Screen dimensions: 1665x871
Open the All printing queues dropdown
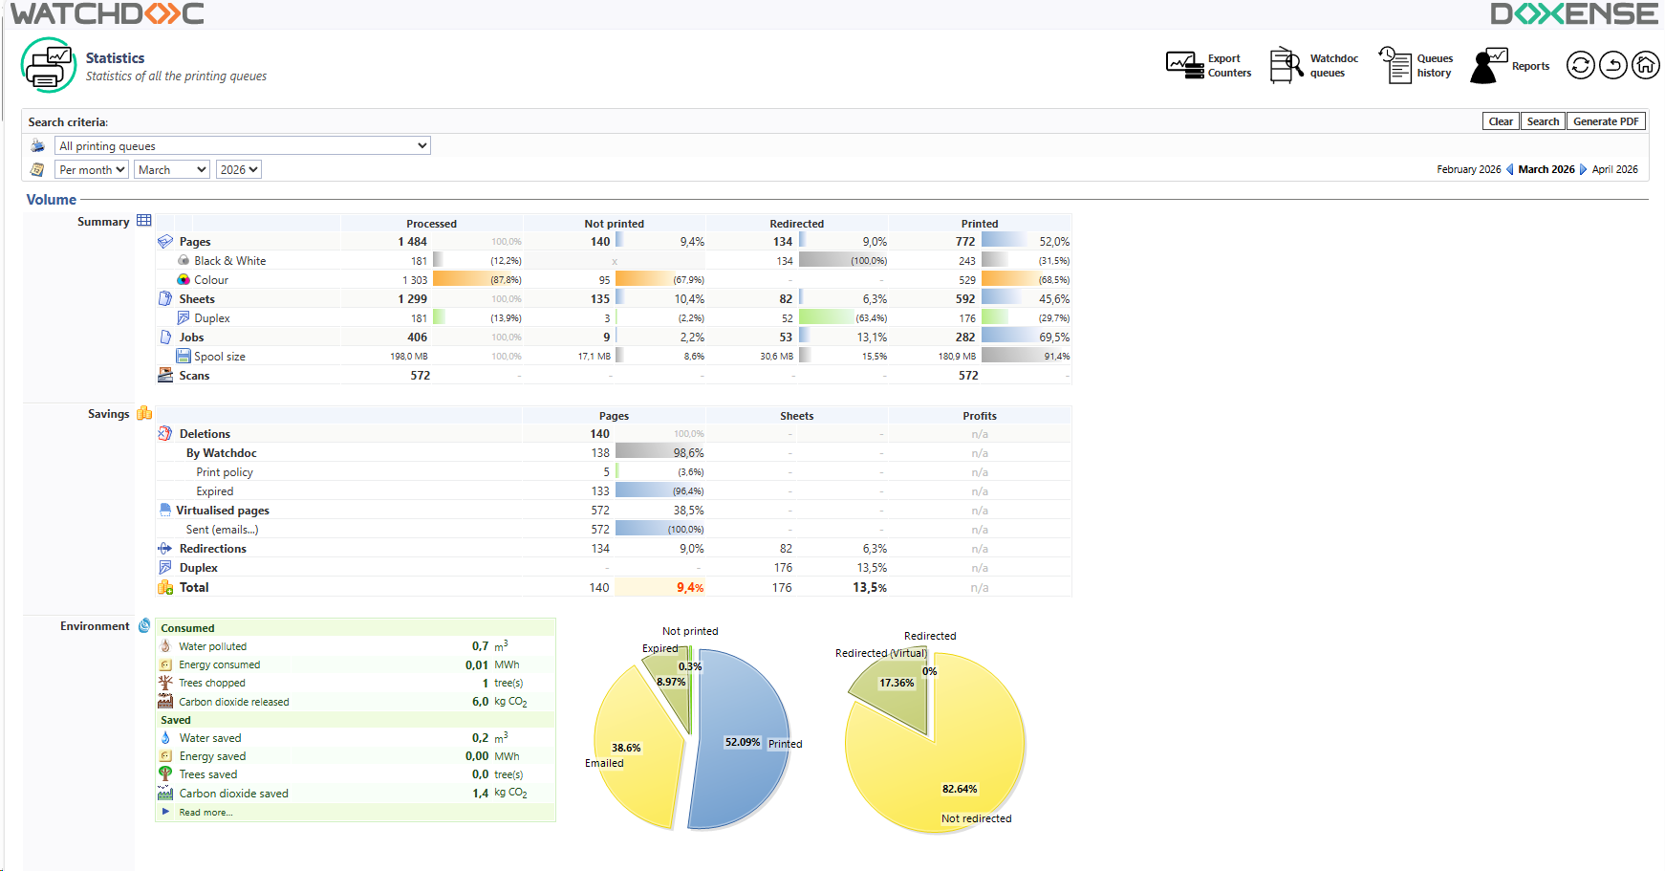click(x=242, y=145)
